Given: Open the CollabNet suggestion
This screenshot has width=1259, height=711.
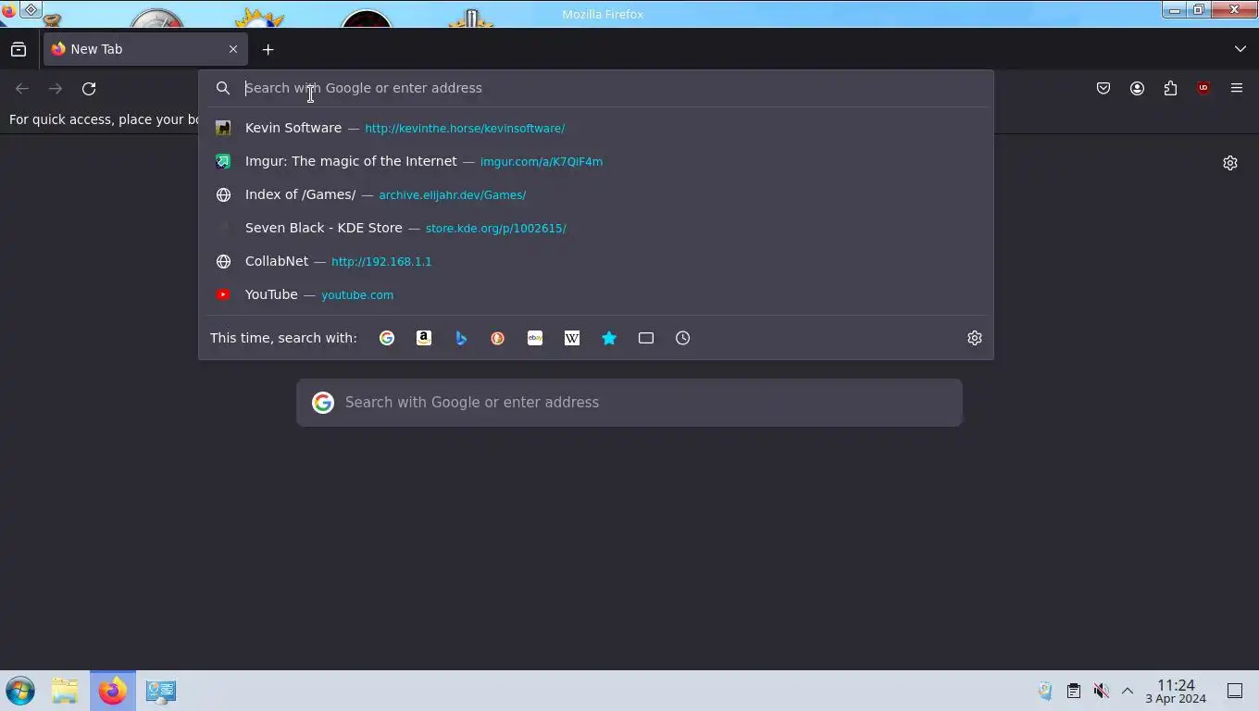Looking at the screenshot, I should click(596, 261).
